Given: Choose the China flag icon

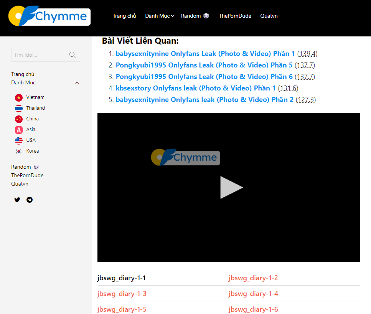Looking at the screenshot, I should (x=19, y=119).
